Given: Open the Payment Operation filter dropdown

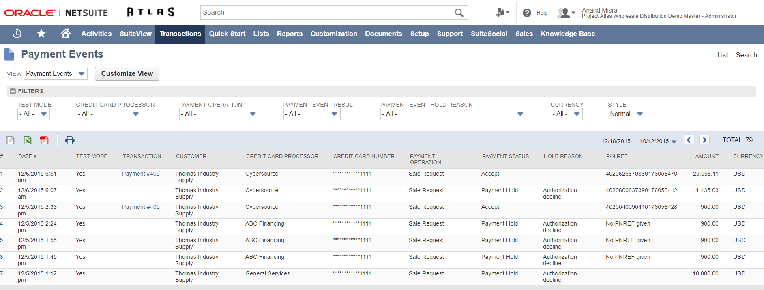Looking at the screenshot, I should coord(219,114).
